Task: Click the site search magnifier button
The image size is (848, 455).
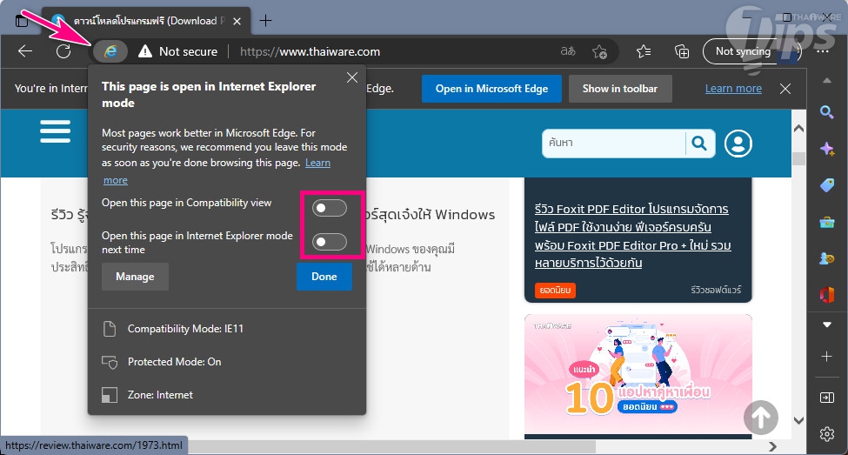Action: pyautogui.click(x=699, y=144)
